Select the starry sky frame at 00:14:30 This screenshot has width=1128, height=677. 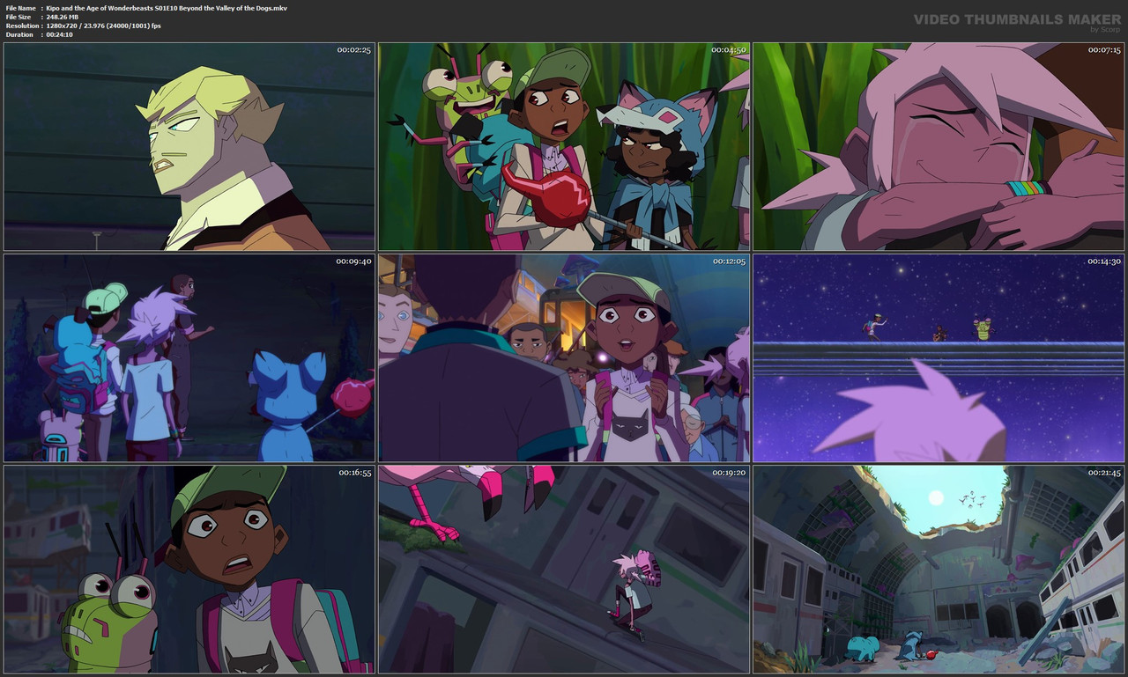pos(939,358)
